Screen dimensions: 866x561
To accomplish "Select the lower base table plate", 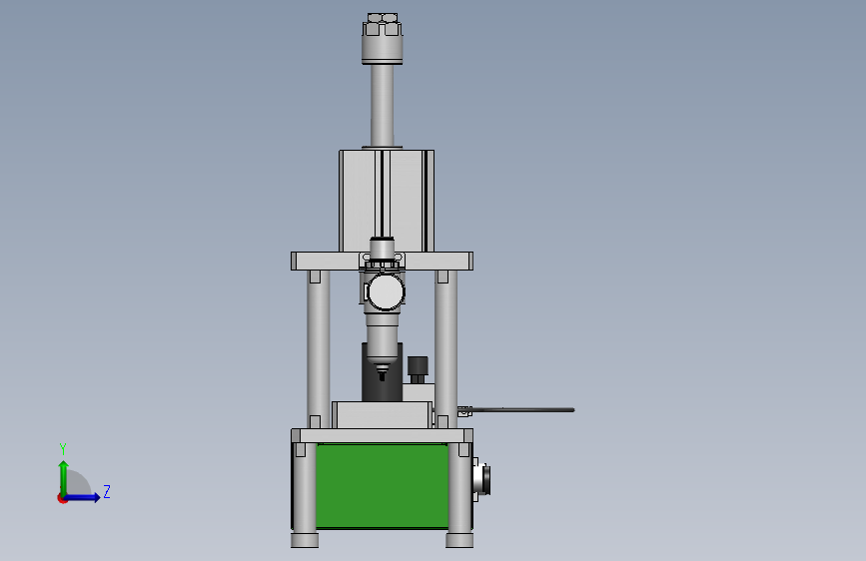I will pos(383,435).
